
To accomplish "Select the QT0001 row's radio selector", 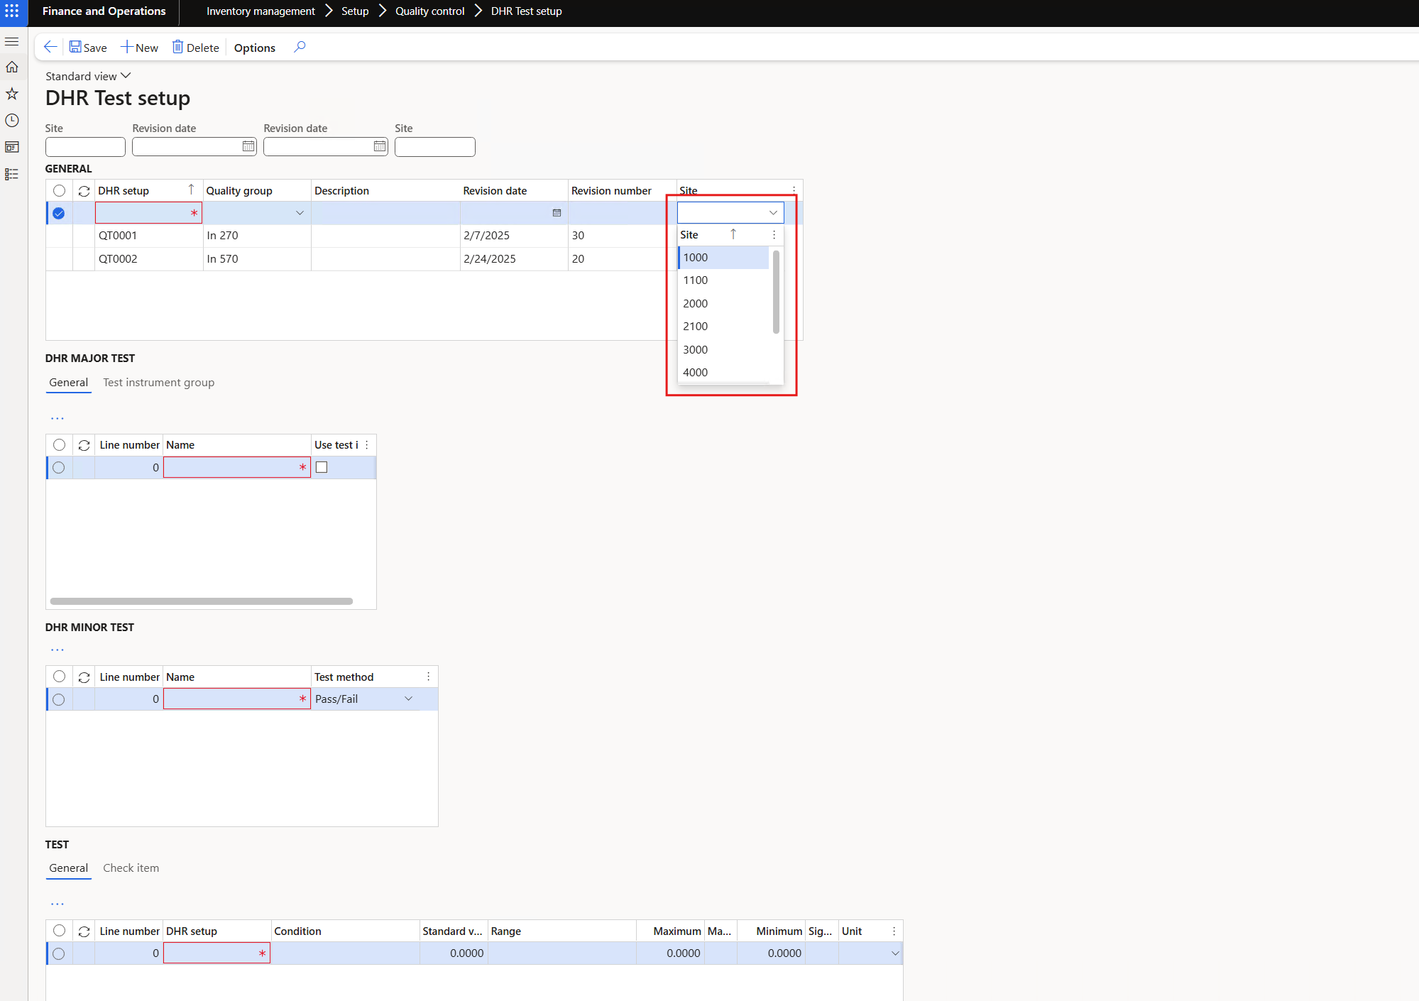I will coord(59,236).
